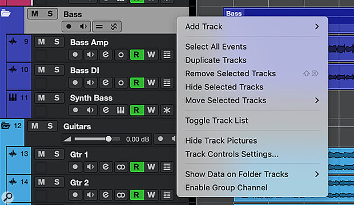This screenshot has height=205, width=354.
Task: Click the 0.00 dB volume value
Action: pos(138,139)
